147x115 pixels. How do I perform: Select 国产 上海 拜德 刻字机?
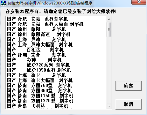[56, 40]
